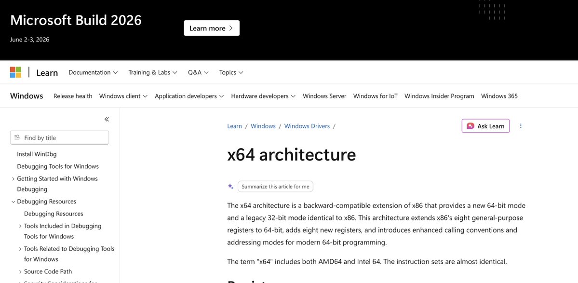Open Windows 365 link

pyautogui.click(x=499, y=96)
